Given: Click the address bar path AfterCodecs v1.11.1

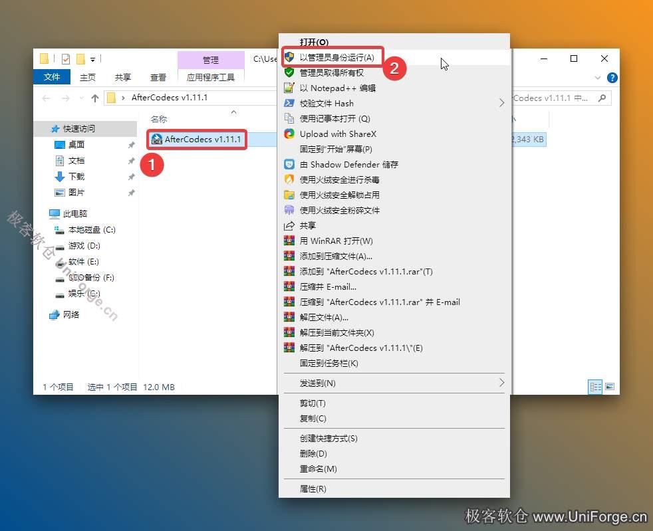Looking at the screenshot, I should (169, 98).
